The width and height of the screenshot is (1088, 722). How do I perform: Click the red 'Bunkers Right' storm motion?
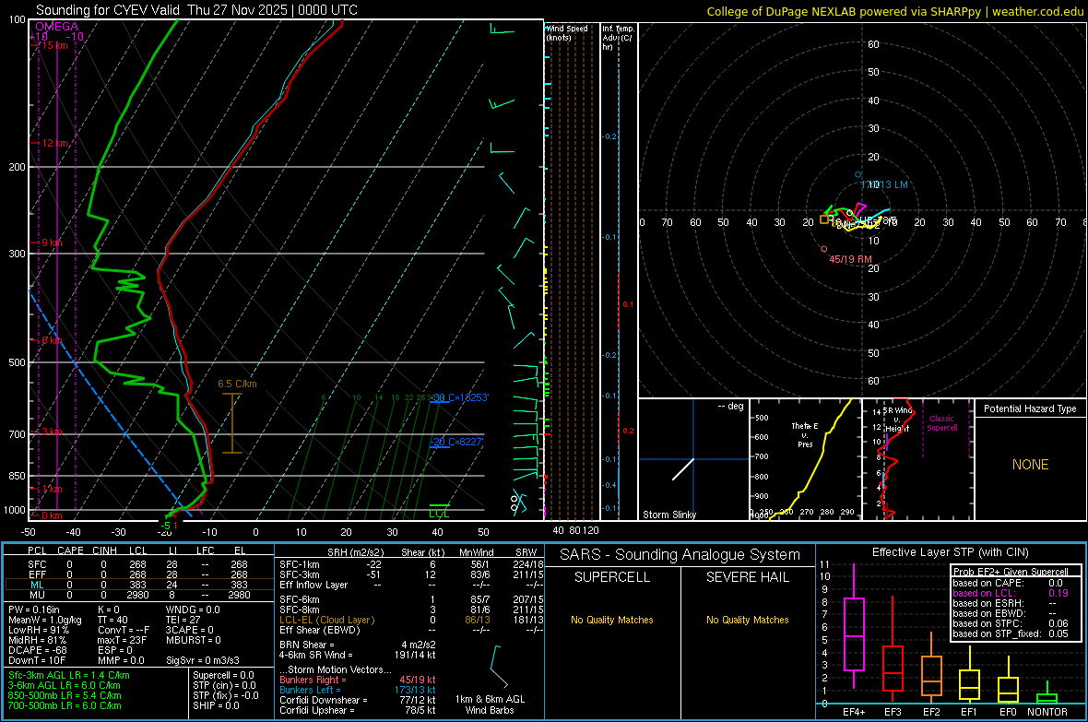pos(358,681)
